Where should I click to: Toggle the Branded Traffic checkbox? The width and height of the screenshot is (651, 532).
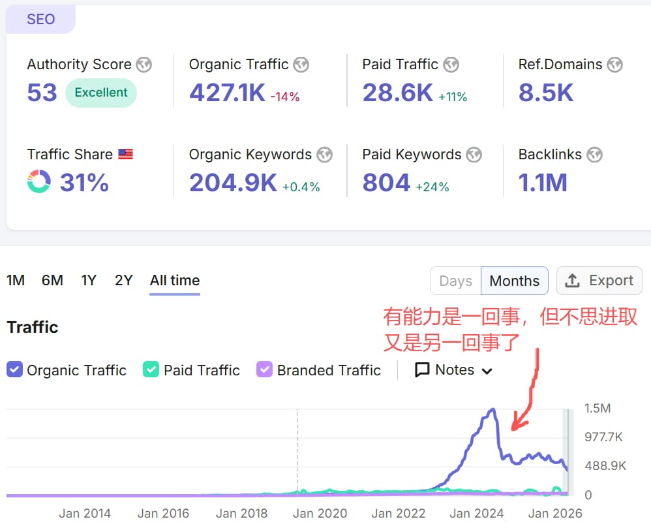[264, 369]
